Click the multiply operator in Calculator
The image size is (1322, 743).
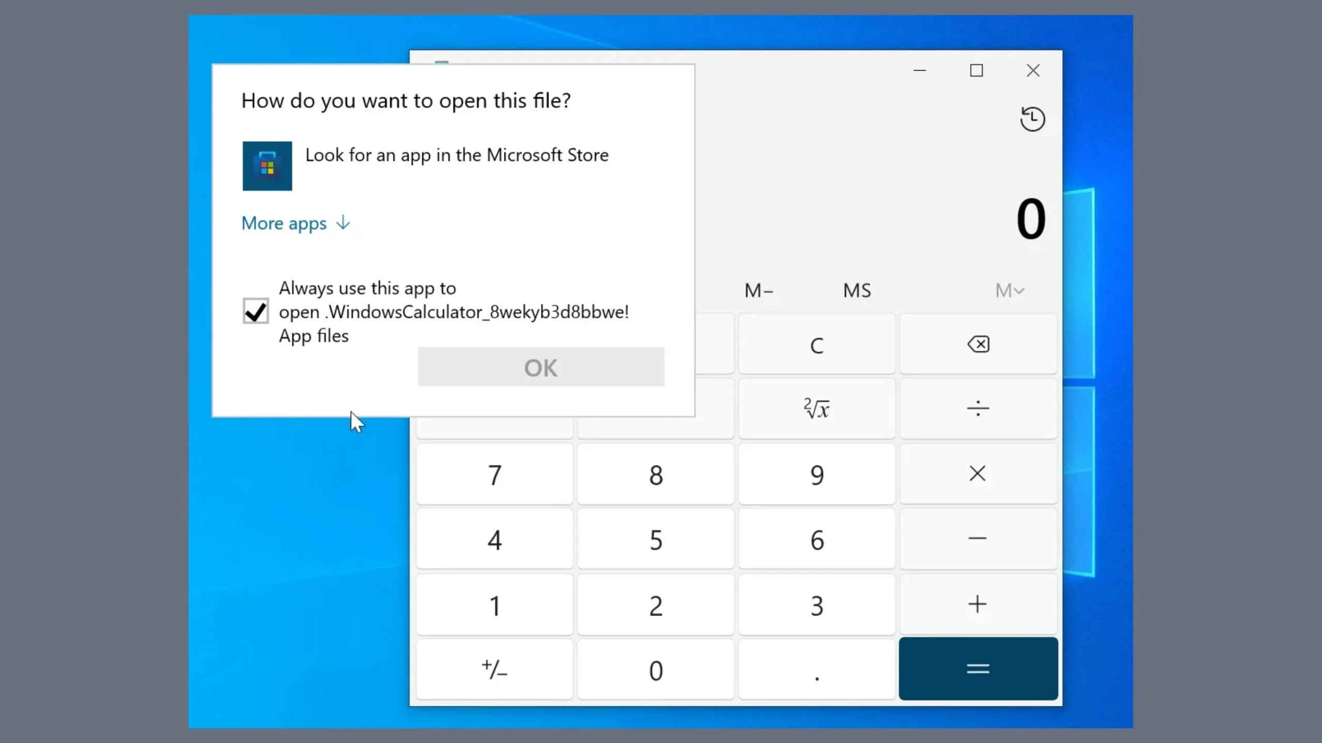pos(978,474)
